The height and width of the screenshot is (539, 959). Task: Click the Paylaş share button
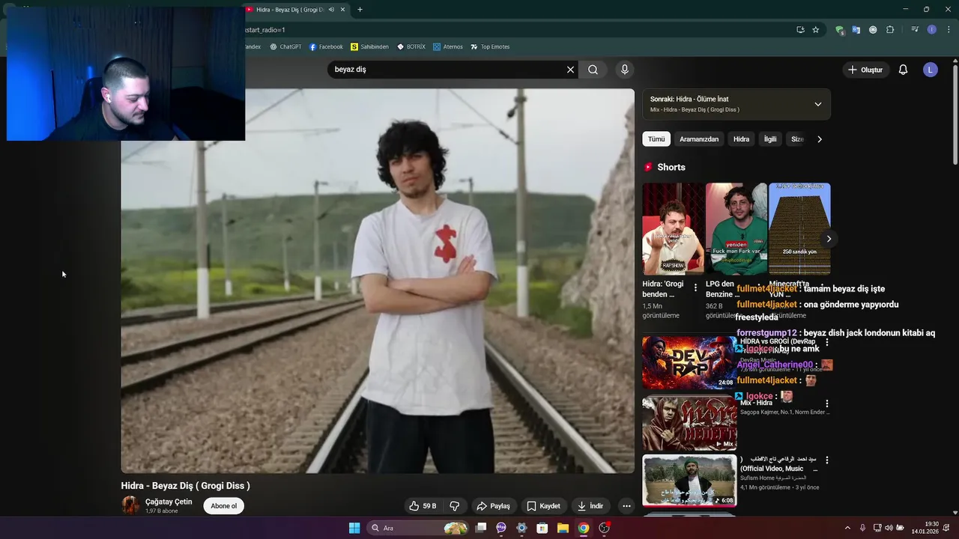[493, 506]
